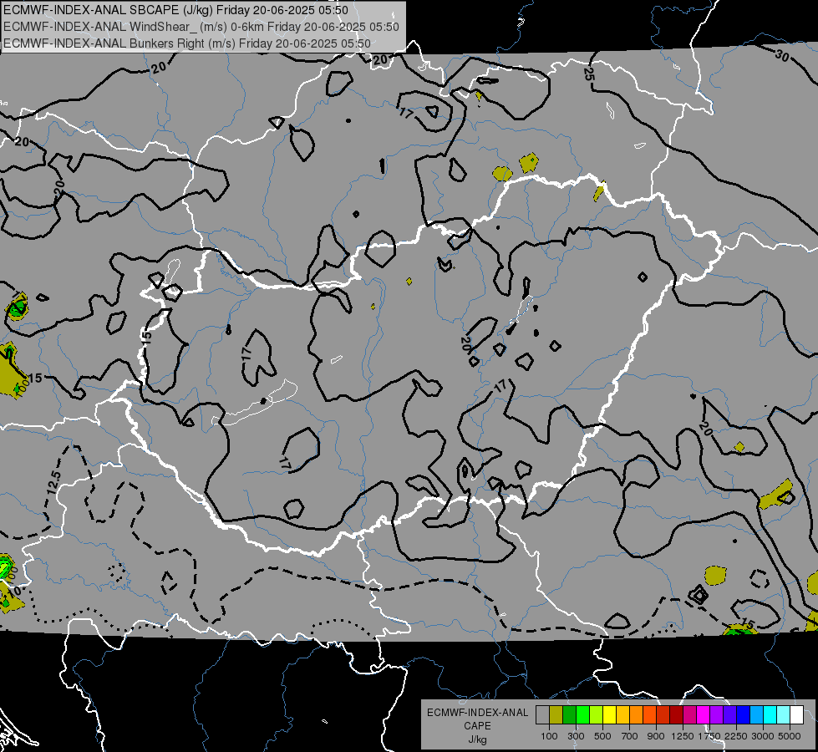Click the olive legend color swatch
The image size is (818, 752).
(556, 715)
